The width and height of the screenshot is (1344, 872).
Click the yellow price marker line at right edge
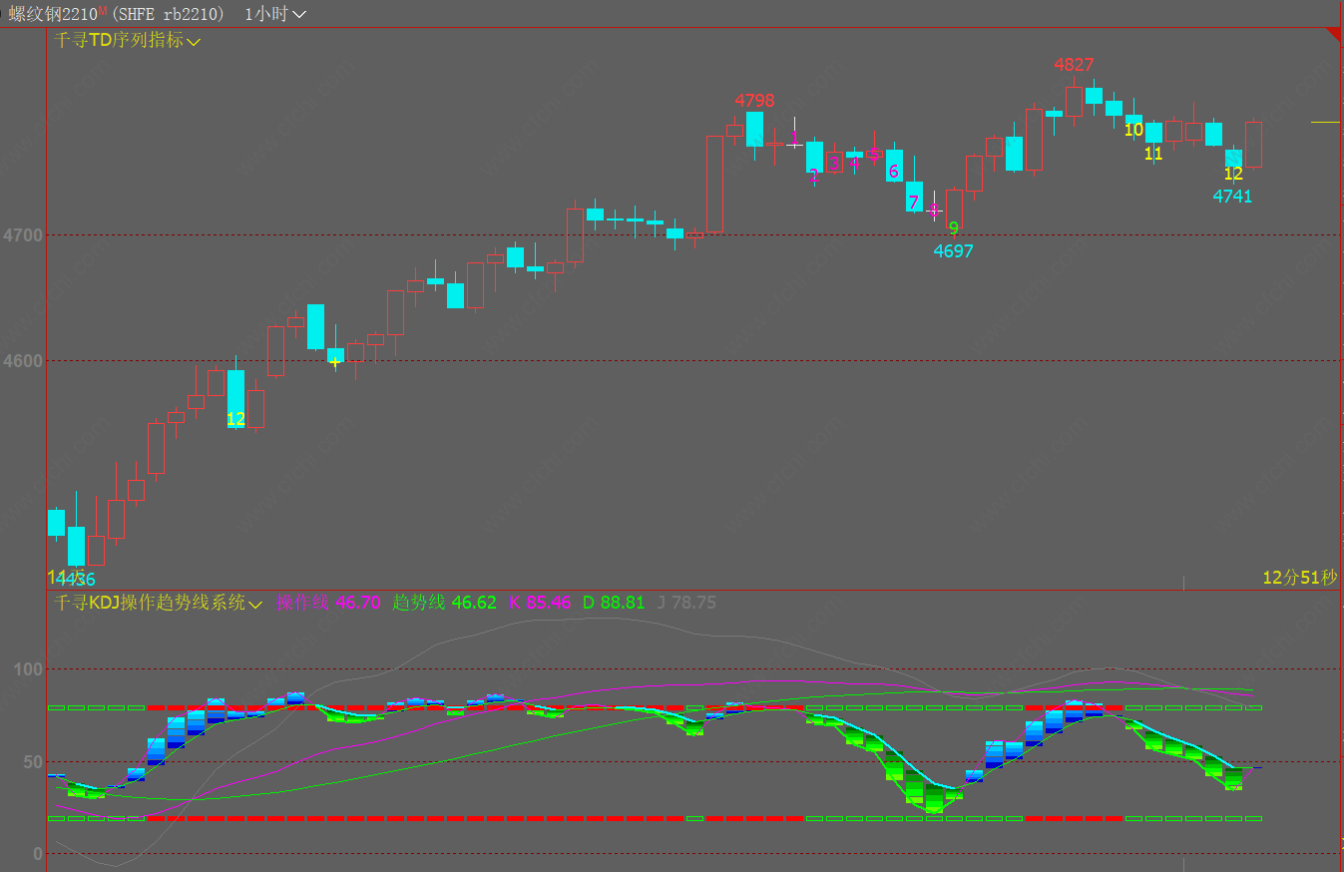1325,123
